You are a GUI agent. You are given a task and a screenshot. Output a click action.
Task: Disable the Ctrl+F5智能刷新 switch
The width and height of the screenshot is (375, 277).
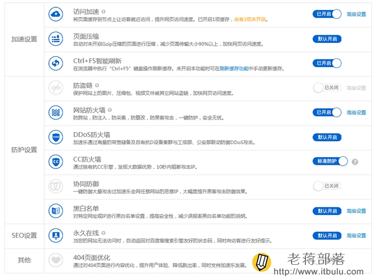(327, 63)
